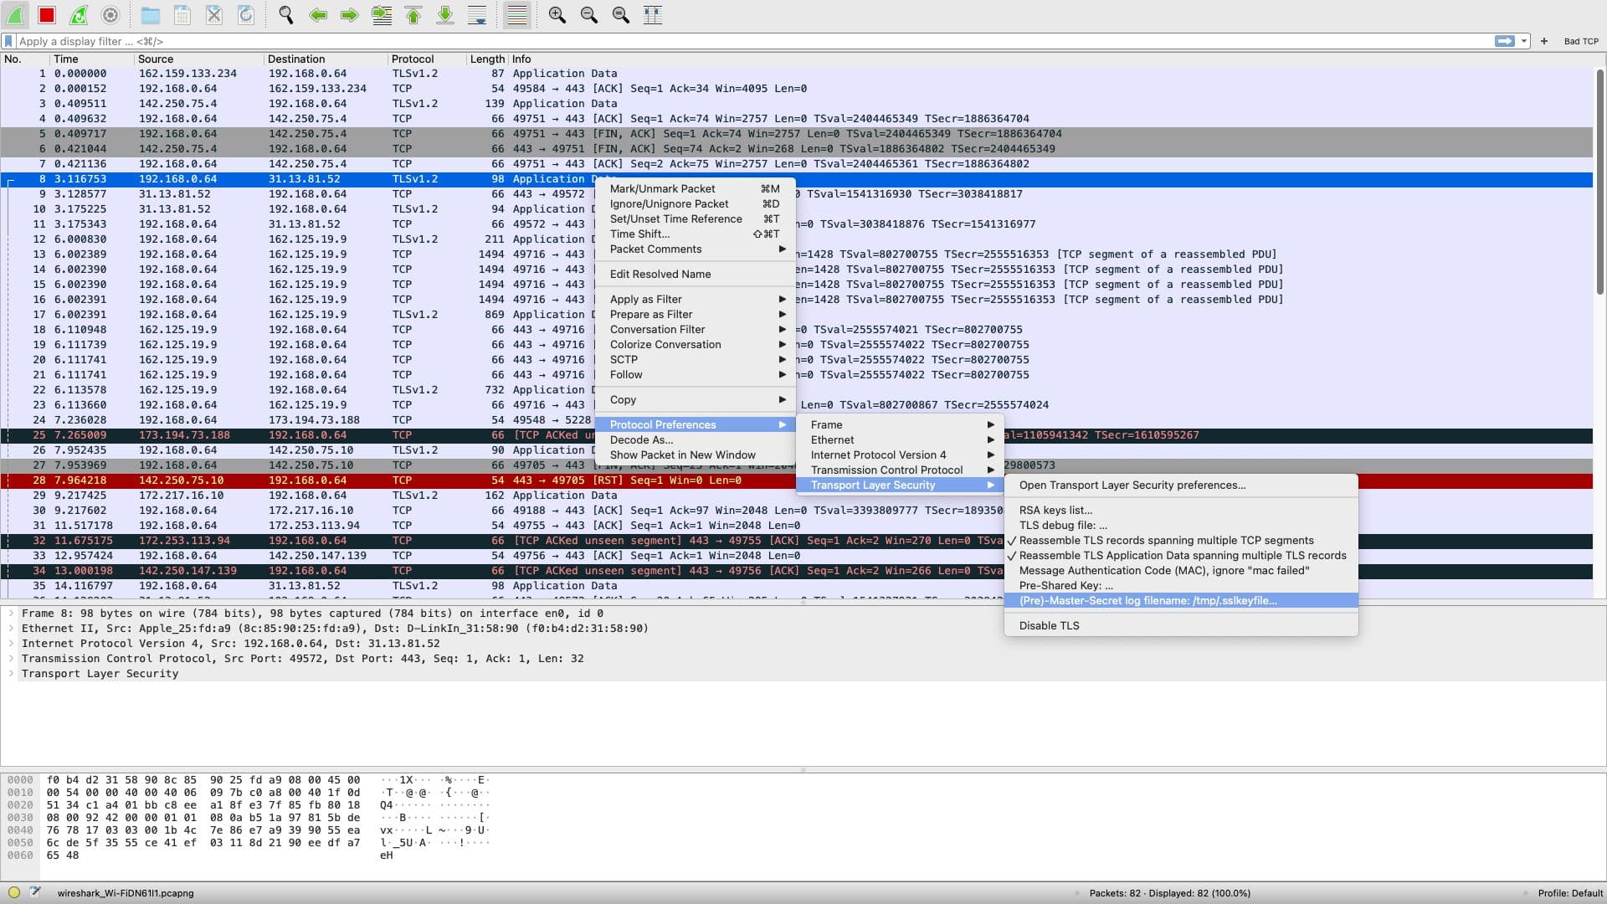Go forward in packet history
Viewport: 1607px width, 904px height.
(x=350, y=15)
